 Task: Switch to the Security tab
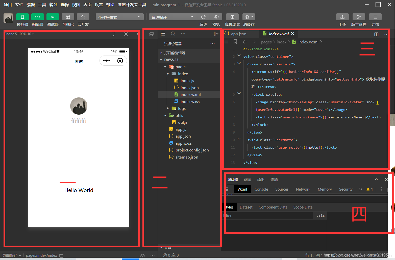[x=346, y=189]
